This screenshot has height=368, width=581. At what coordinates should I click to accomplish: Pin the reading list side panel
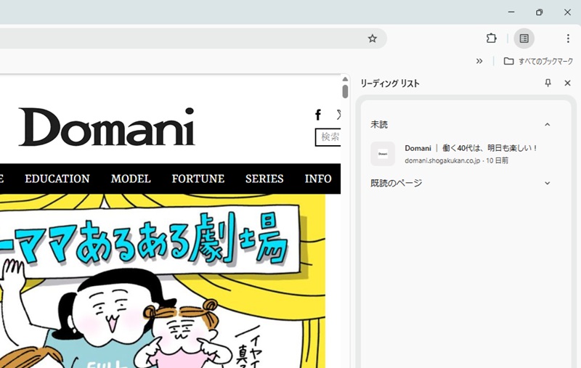pos(548,83)
